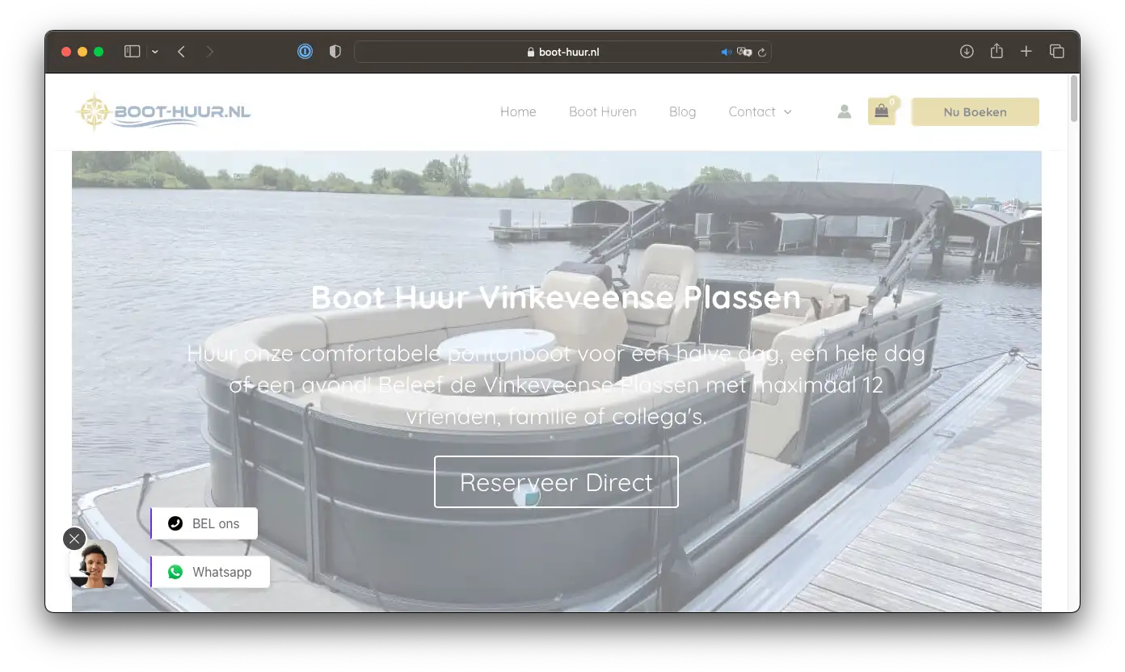Click the Nu Boeken button

tap(975, 112)
